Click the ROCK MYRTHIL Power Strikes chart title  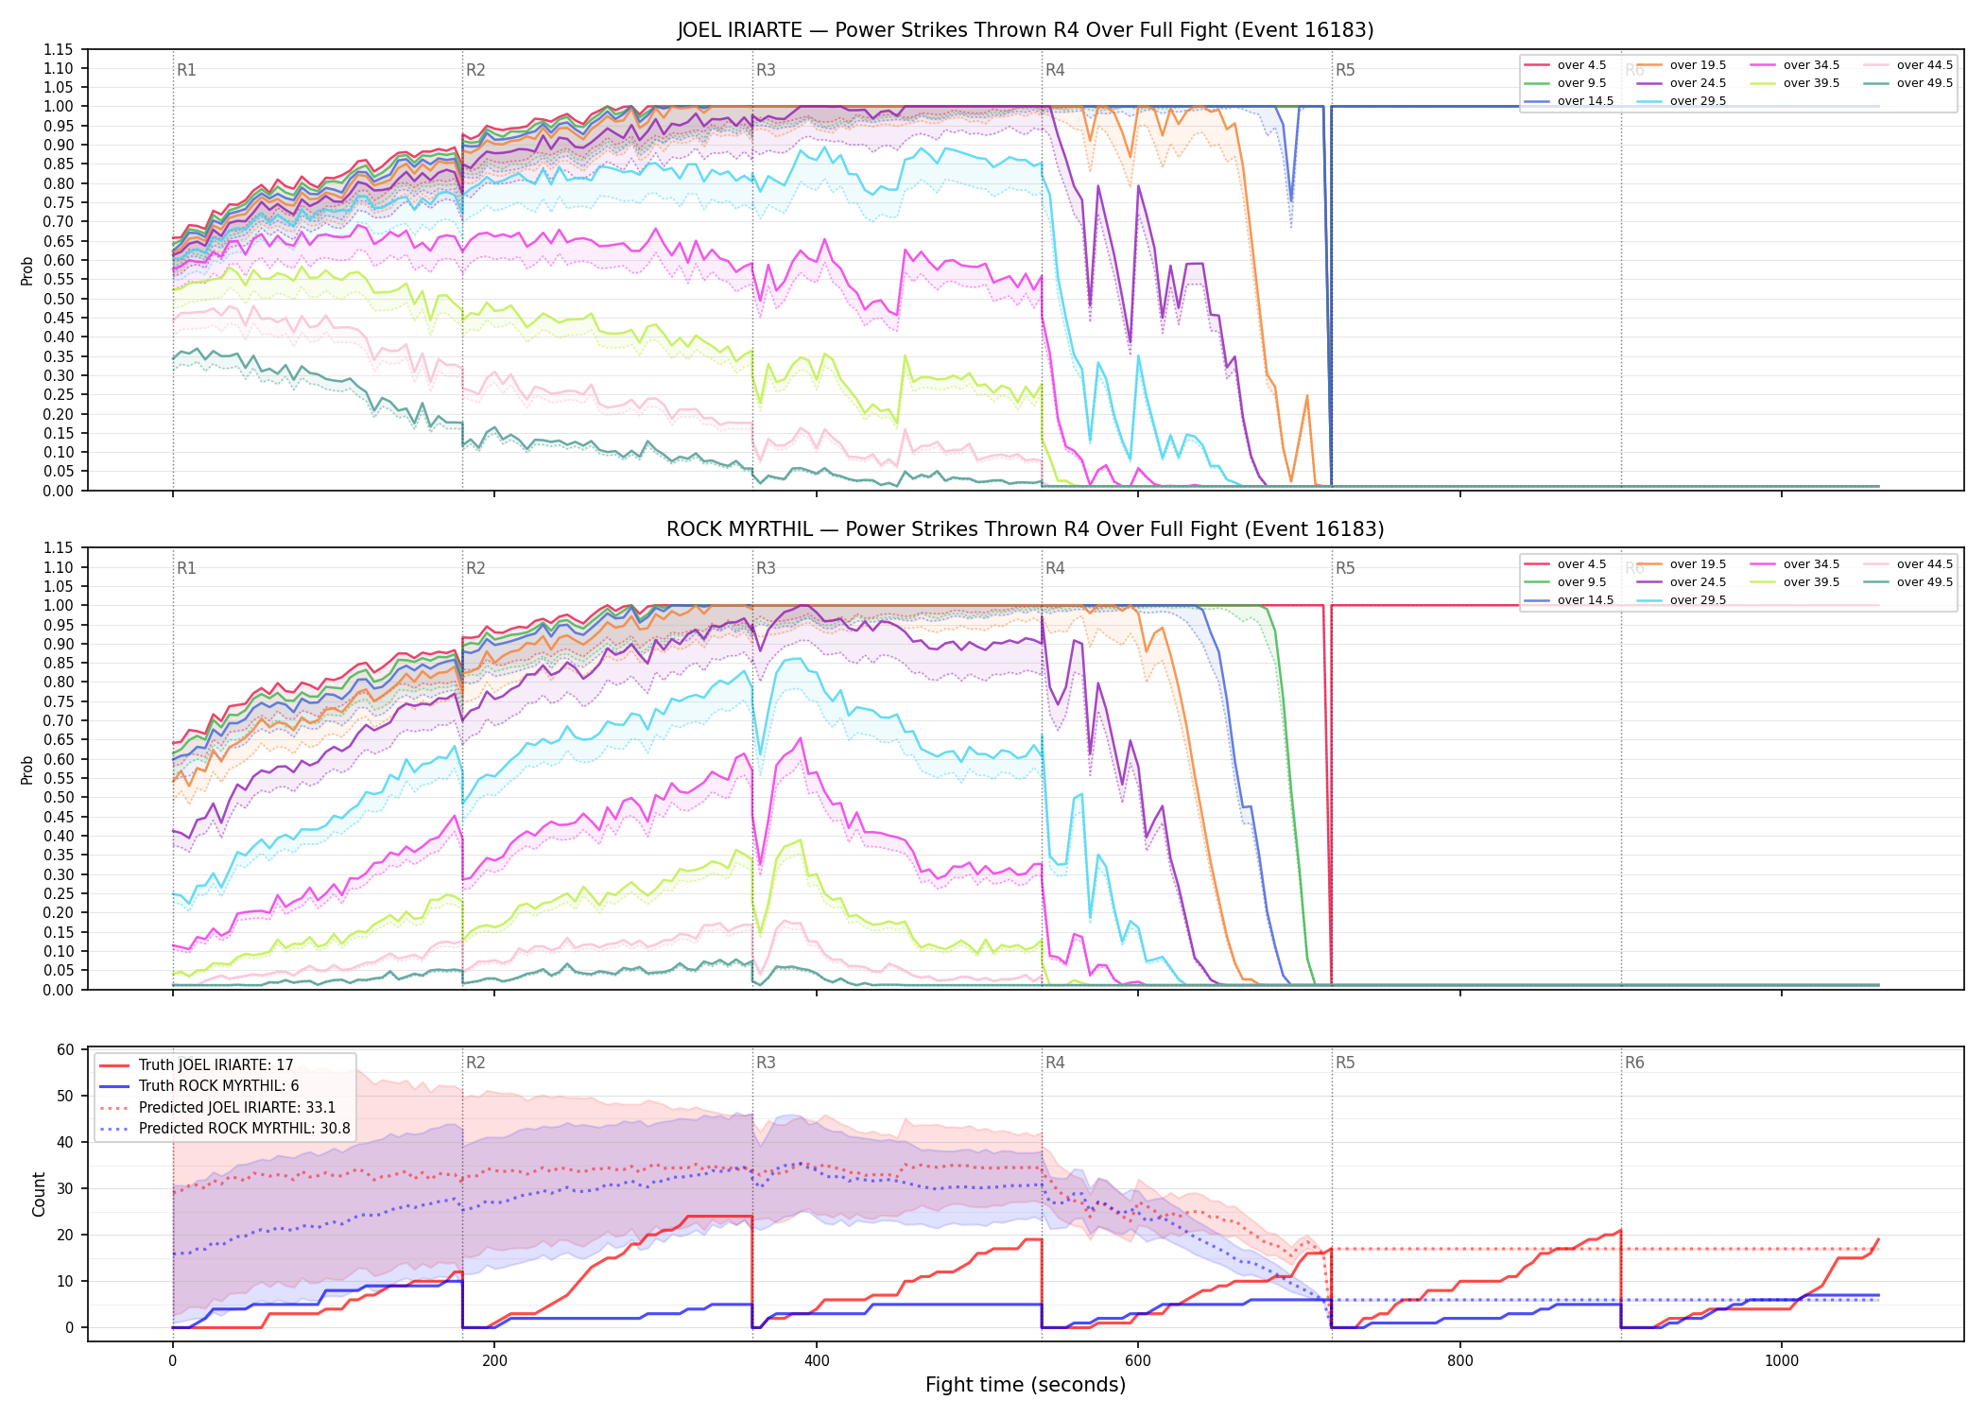point(1026,529)
